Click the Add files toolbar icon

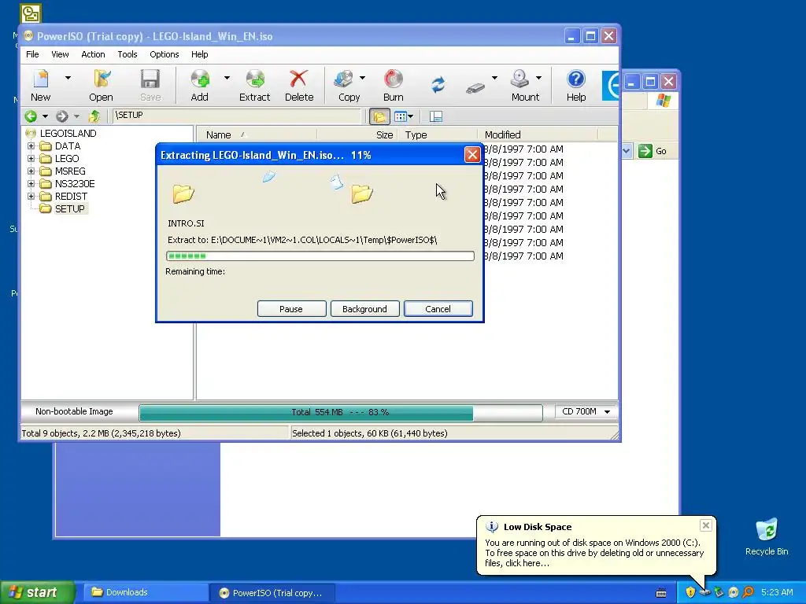click(199, 85)
